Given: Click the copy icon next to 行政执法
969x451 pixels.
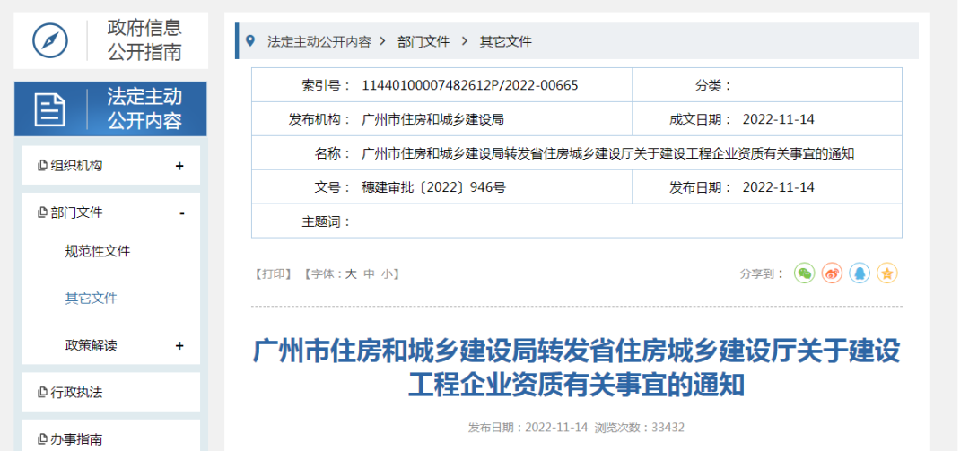Looking at the screenshot, I should click(43, 393).
